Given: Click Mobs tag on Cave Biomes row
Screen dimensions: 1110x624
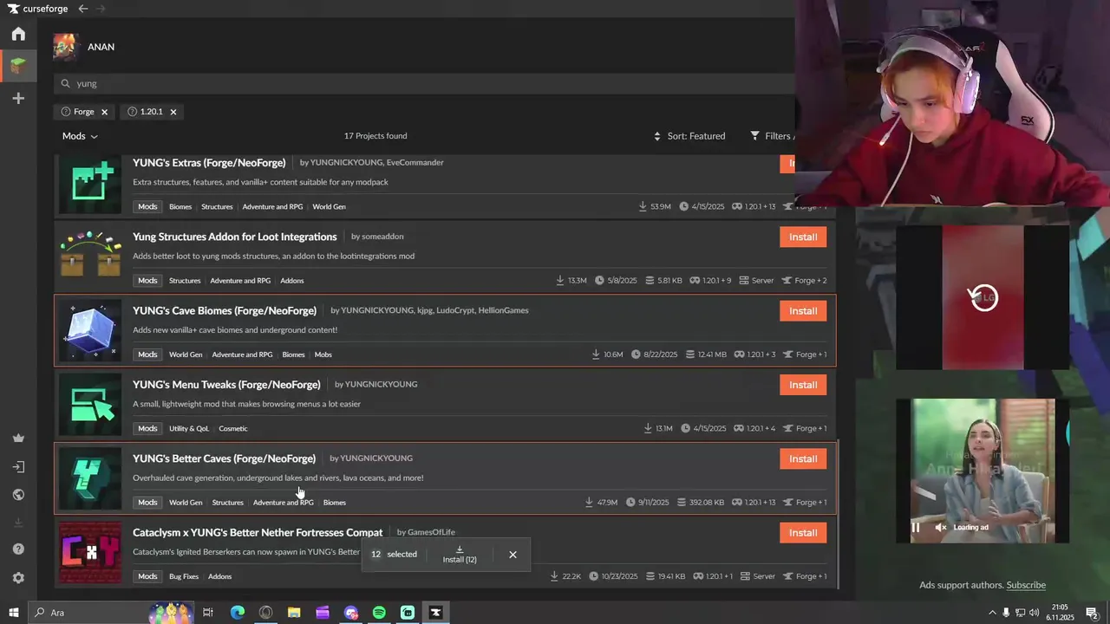Looking at the screenshot, I should (323, 354).
